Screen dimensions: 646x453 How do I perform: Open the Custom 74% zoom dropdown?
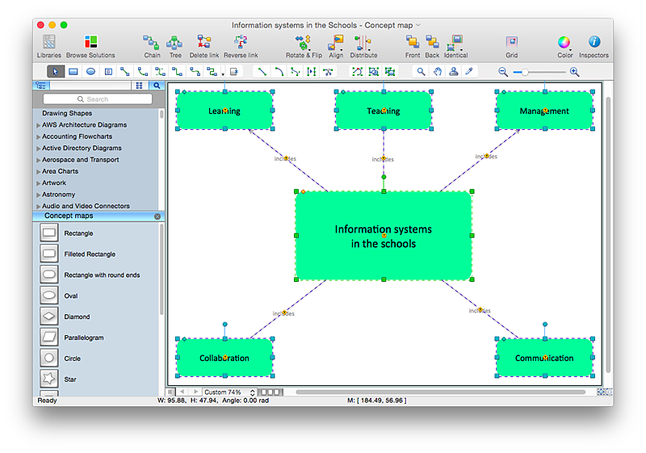click(229, 392)
